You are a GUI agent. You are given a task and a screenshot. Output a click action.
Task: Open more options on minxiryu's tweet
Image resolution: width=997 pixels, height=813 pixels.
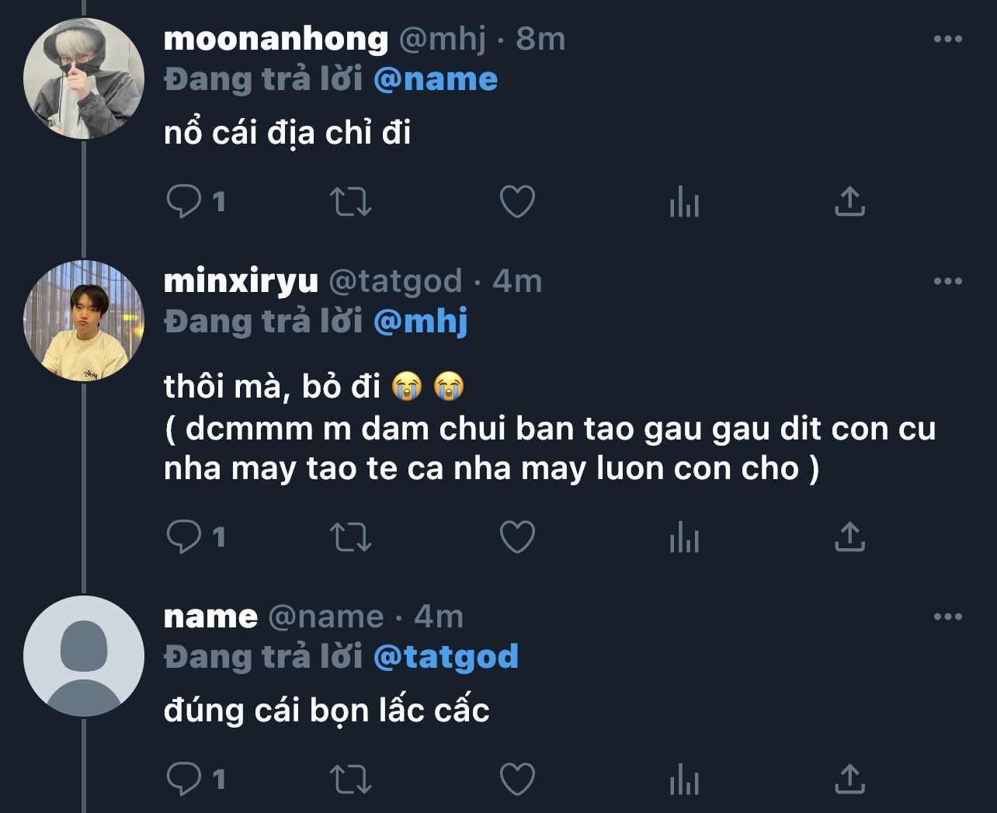coord(947,281)
